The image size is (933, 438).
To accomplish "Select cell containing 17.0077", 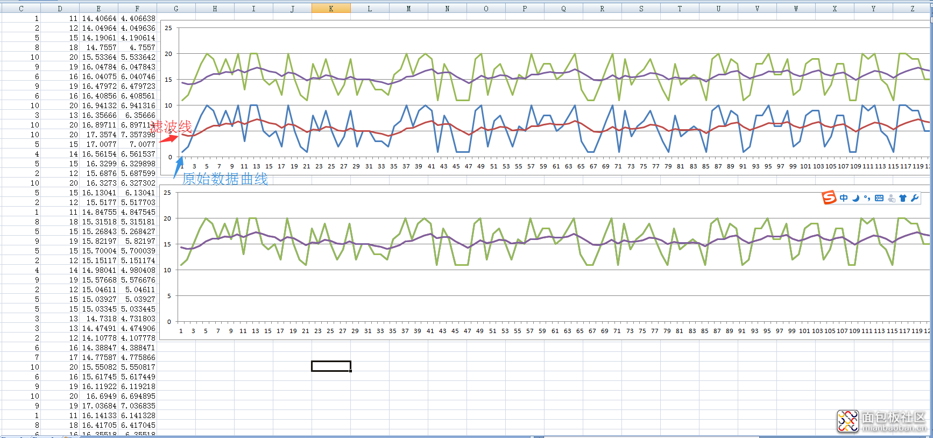I will pyautogui.click(x=99, y=144).
